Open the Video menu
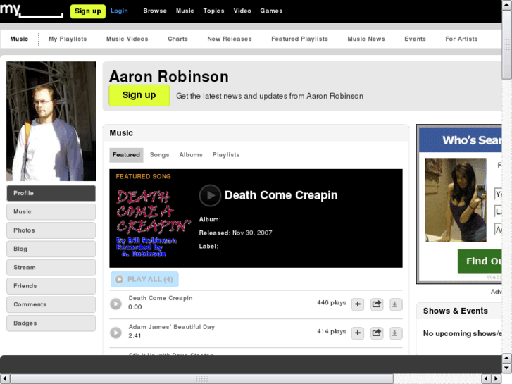The image size is (512, 384). (x=242, y=11)
